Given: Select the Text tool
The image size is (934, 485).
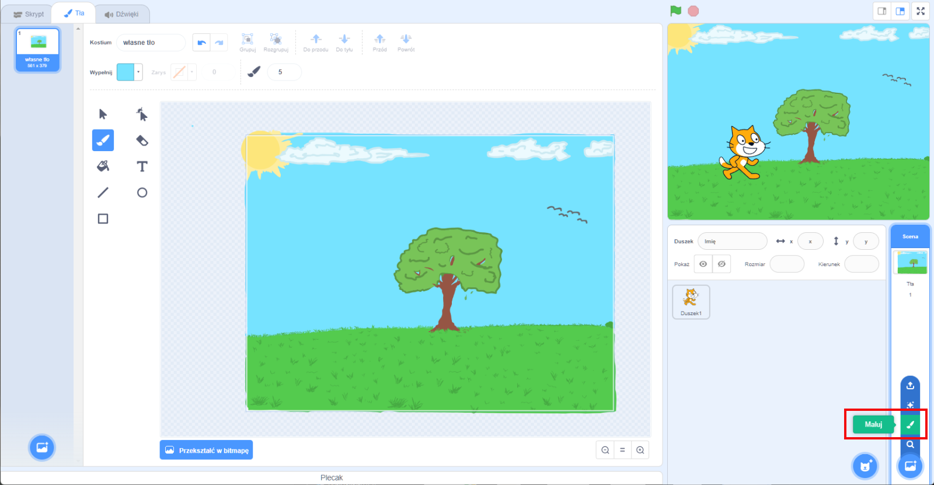Looking at the screenshot, I should tap(142, 166).
